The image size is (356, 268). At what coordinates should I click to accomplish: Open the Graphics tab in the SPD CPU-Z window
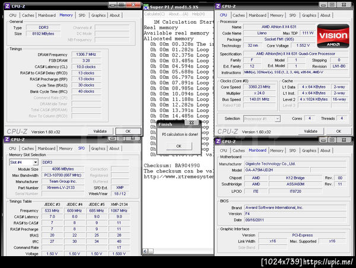click(x=98, y=148)
